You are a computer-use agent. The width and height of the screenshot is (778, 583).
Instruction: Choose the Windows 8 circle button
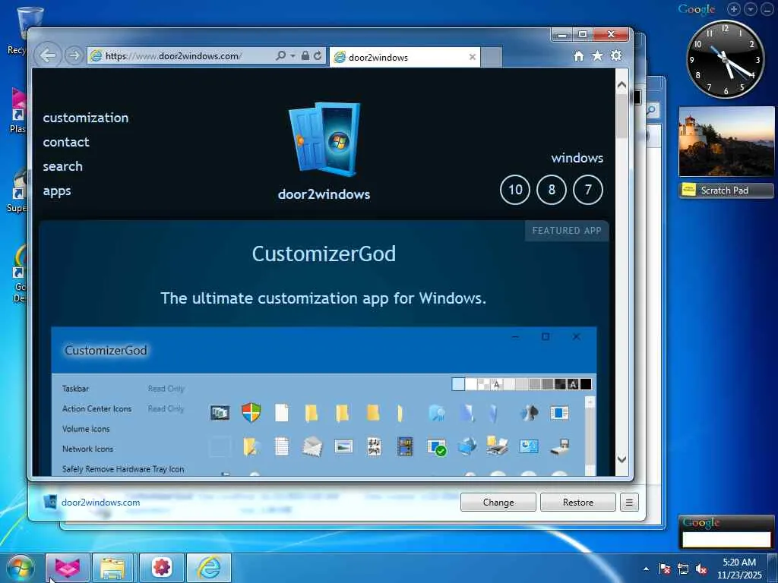pos(552,189)
